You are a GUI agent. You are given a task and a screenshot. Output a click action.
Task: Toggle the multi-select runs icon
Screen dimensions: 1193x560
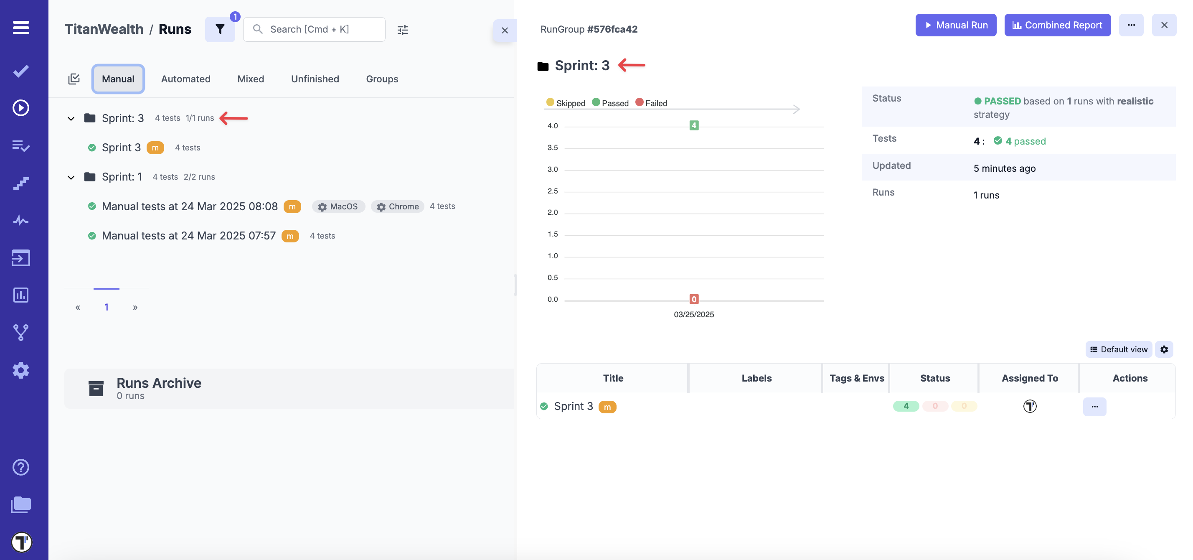pyautogui.click(x=74, y=79)
